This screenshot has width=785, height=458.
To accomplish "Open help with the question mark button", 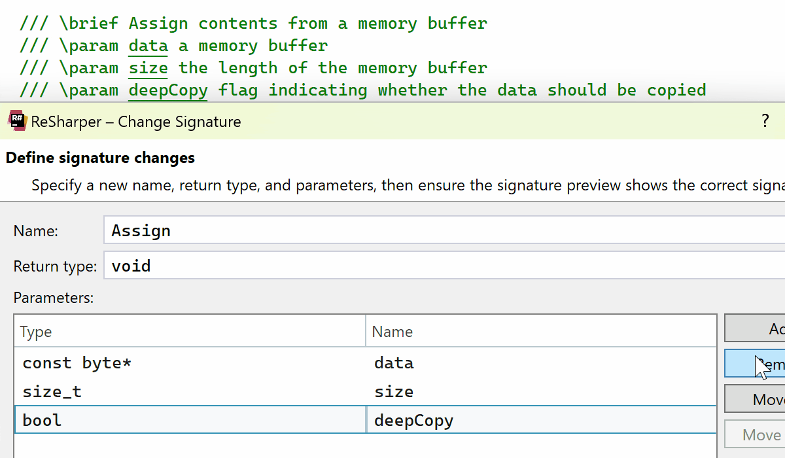I will pos(765,121).
